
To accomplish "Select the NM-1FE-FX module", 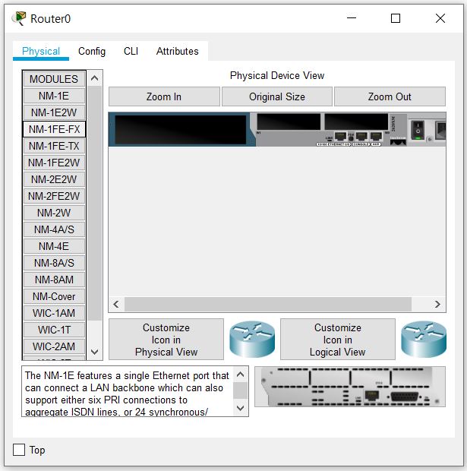I will point(54,129).
